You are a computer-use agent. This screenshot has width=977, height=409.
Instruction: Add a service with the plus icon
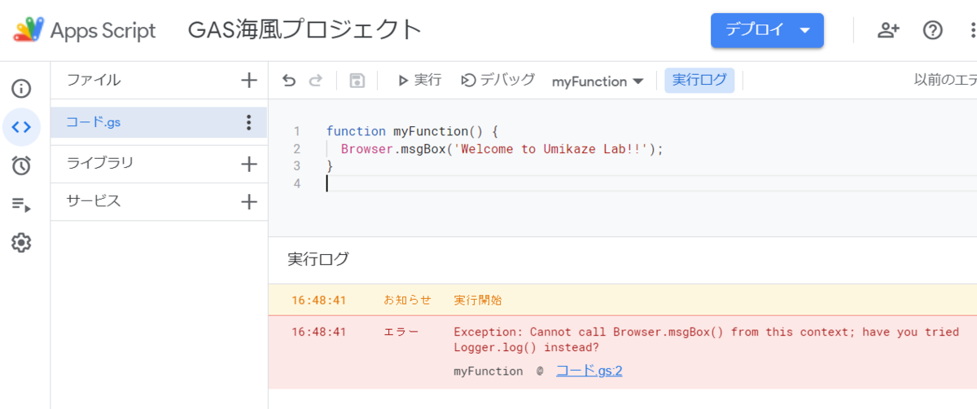coord(249,201)
